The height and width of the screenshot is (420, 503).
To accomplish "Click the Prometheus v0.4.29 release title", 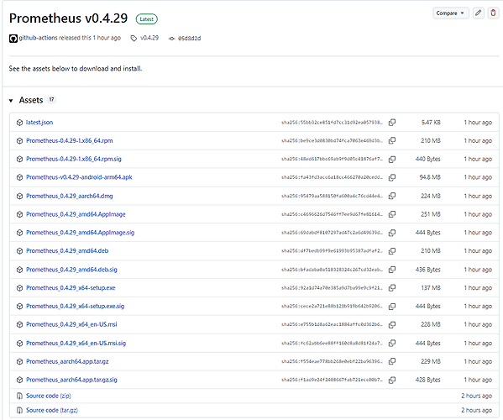I will point(68,18).
